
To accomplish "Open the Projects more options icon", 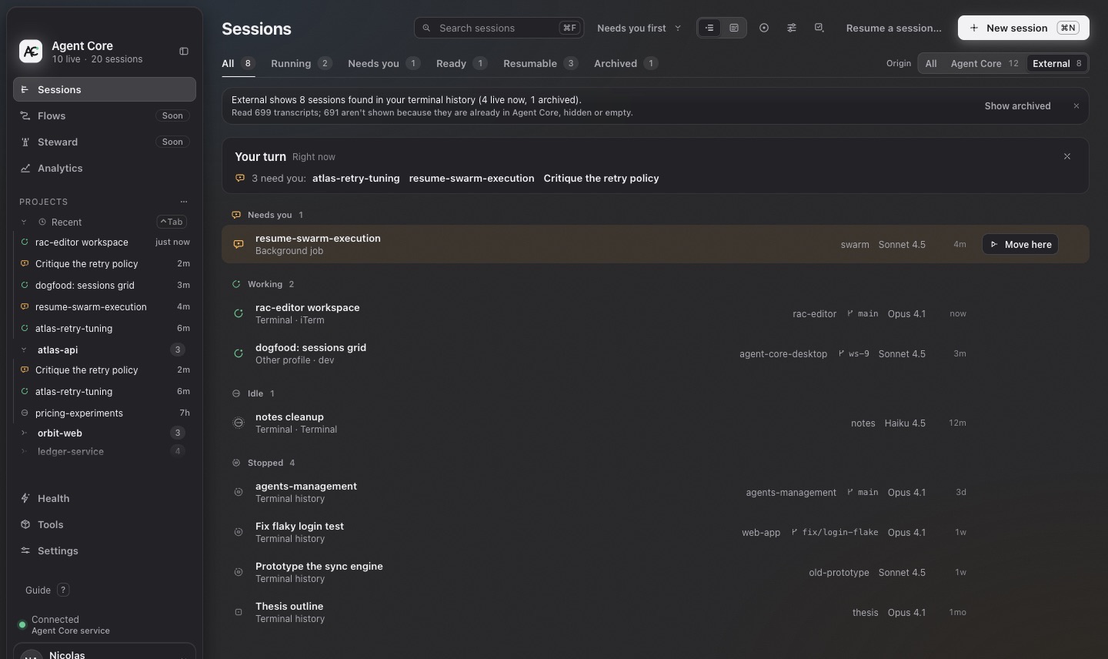I will 184,202.
